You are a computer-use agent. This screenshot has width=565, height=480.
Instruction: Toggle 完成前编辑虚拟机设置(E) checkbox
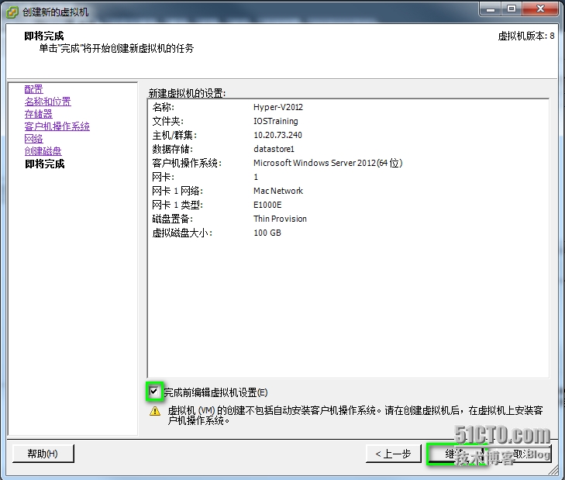(x=154, y=392)
